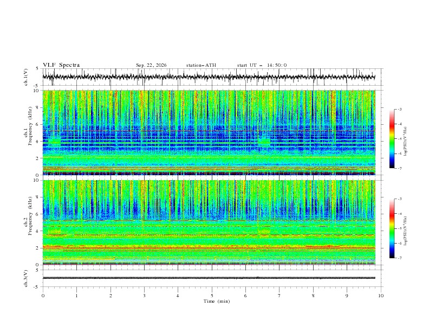Image resolution: width=429 pixels, height=332 pixels.
Task: Click the station=ATH label
Action: pyautogui.click(x=201, y=65)
